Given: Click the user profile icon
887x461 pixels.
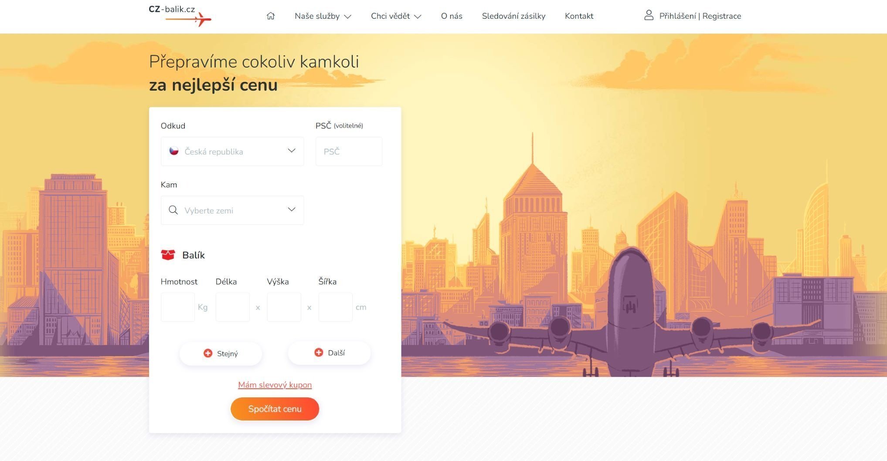Looking at the screenshot, I should tap(649, 16).
